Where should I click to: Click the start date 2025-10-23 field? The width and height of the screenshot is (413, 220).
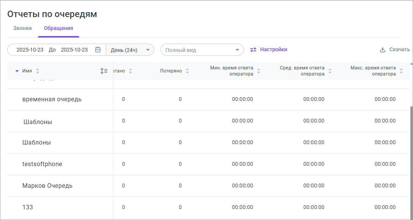pyautogui.click(x=30, y=50)
